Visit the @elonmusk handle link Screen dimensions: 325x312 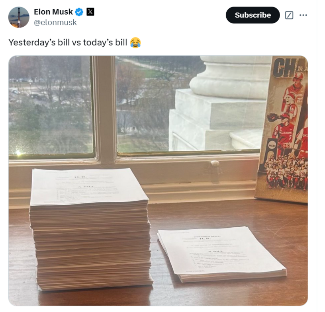click(x=55, y=22)
